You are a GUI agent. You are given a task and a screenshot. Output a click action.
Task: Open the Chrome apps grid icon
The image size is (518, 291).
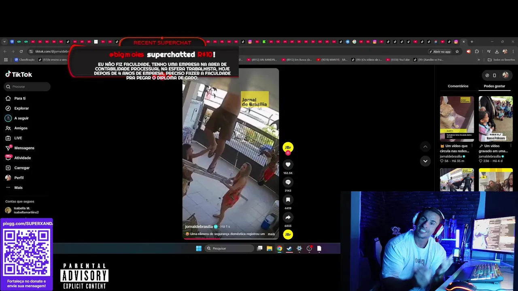6,60
